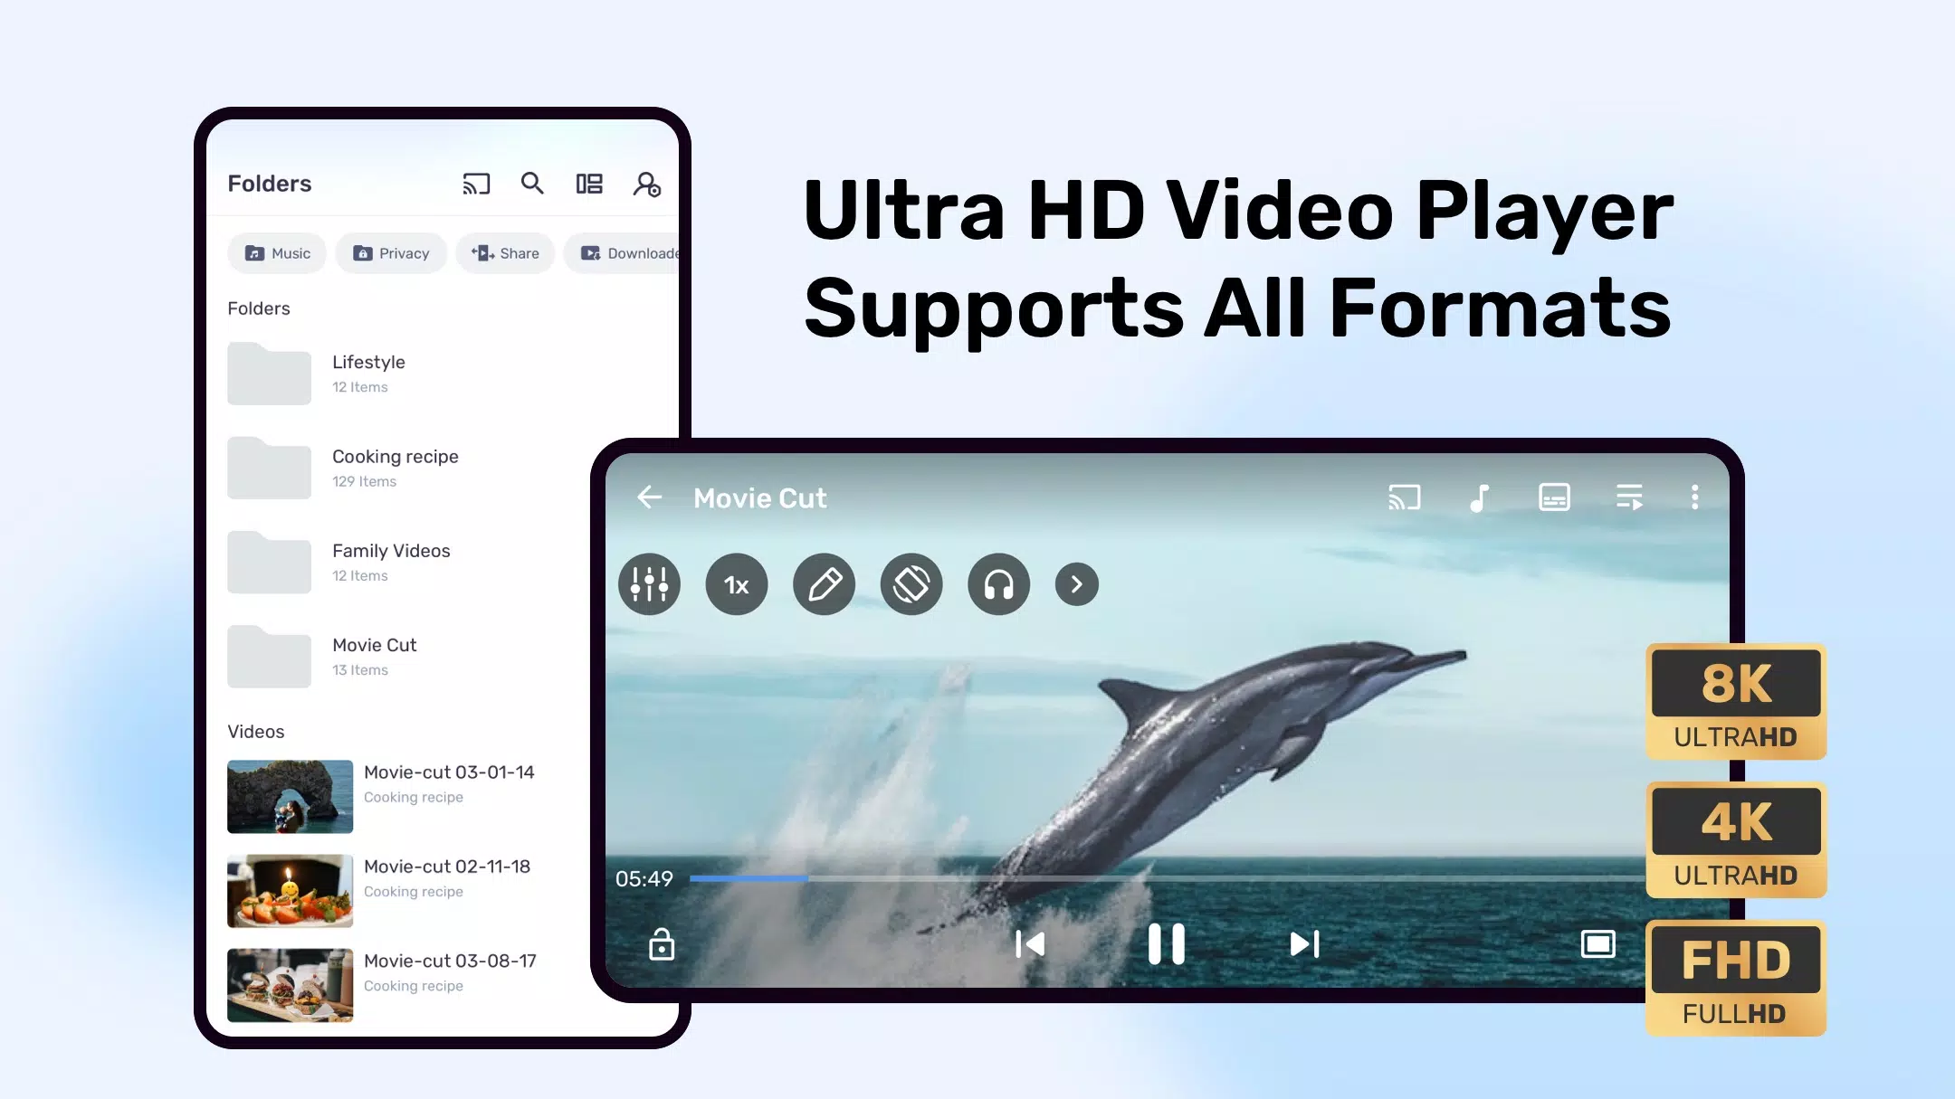The image size is (1955, 1099).
Task: Select the cast/screen mirroring icon
Action: tap(477, 184)
